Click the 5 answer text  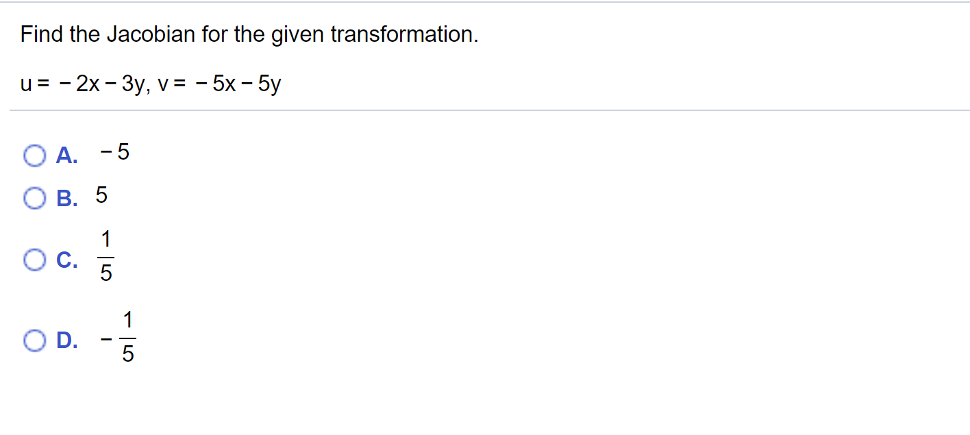tap(100, 197)
